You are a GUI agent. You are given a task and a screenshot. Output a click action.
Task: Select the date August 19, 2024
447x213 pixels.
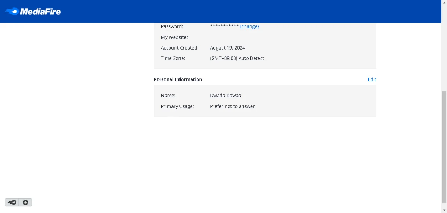click(227, 48)
